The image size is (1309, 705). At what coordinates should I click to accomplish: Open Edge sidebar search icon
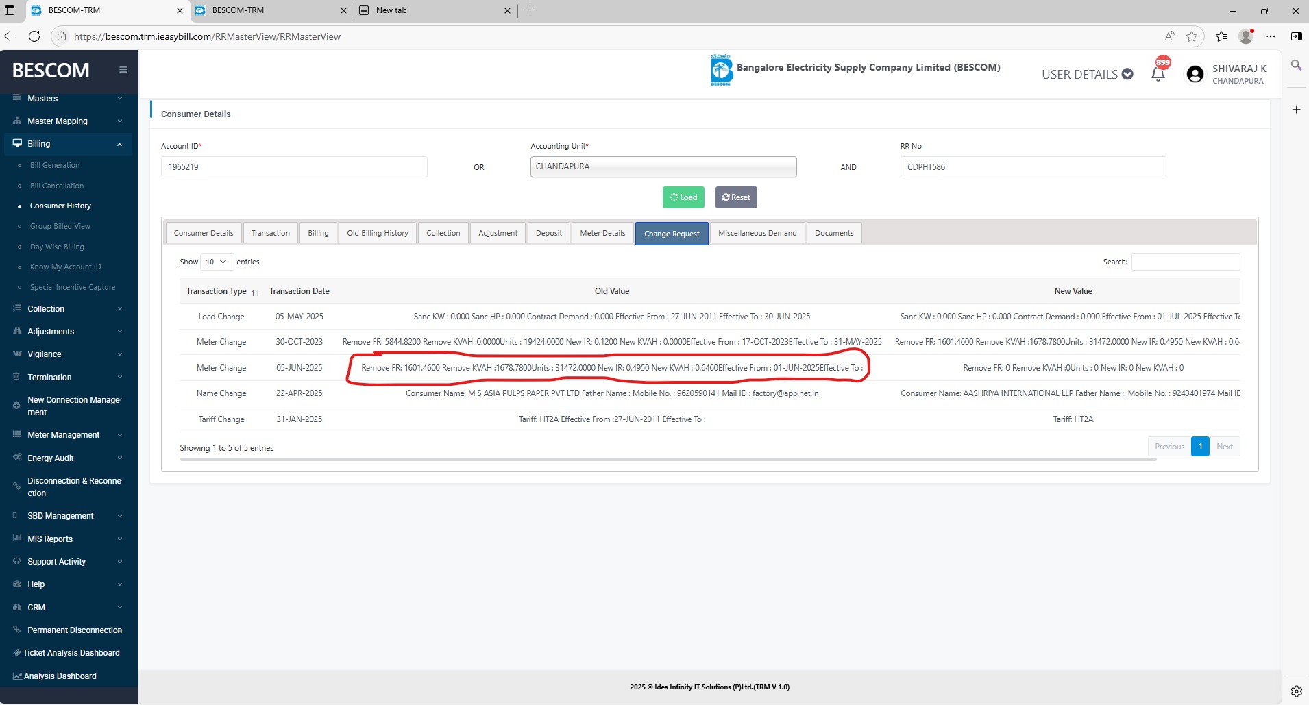point(1296,65)
